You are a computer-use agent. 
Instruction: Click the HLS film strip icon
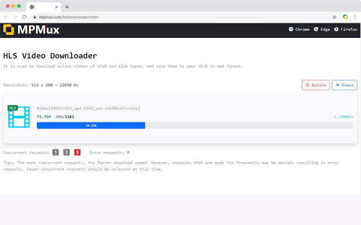(x=19, y=117)
